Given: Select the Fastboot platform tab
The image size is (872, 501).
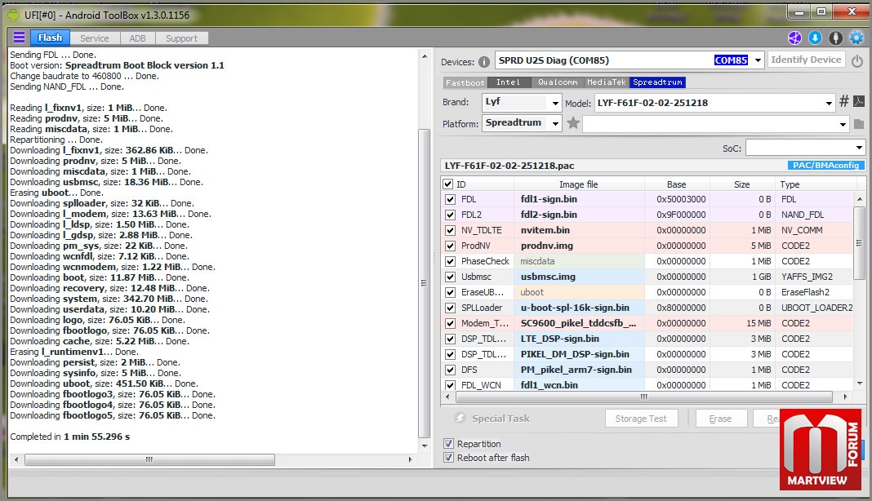Looking at the screenshot, I should pos(465,82).
